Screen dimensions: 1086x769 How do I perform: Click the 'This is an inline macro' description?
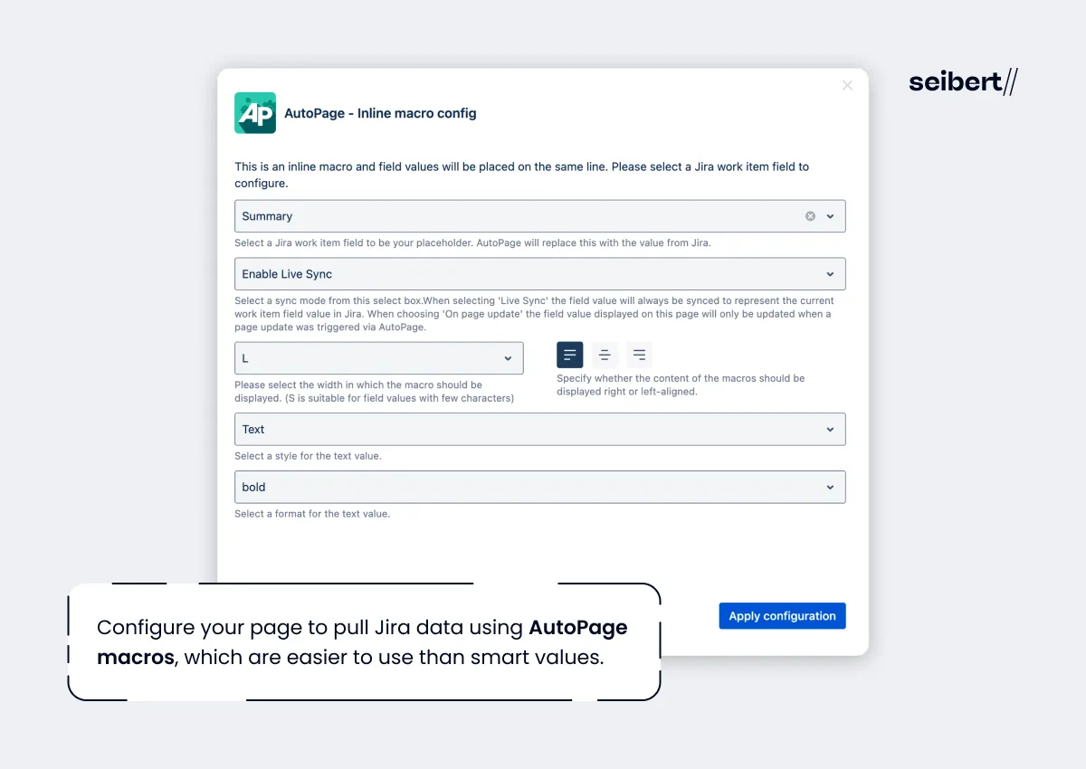coord(522,175)
